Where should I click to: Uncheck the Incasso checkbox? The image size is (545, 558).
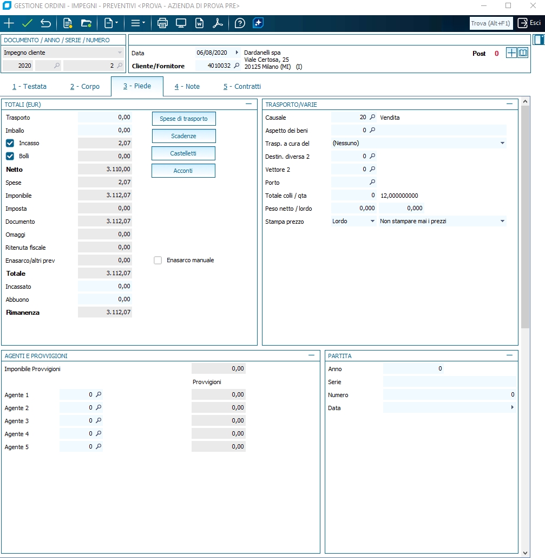point(10,144)
